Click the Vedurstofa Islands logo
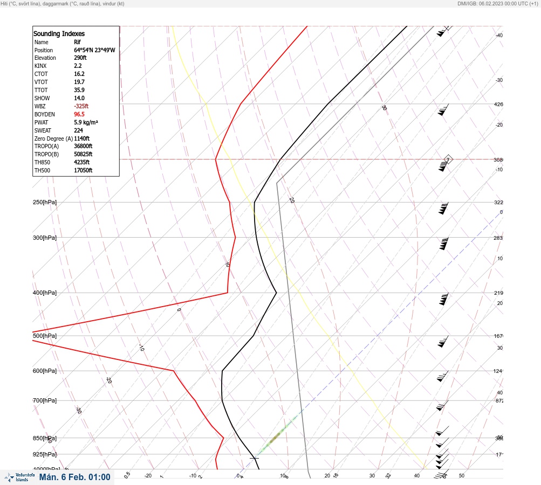541x485 pixels. pos(19,477)
